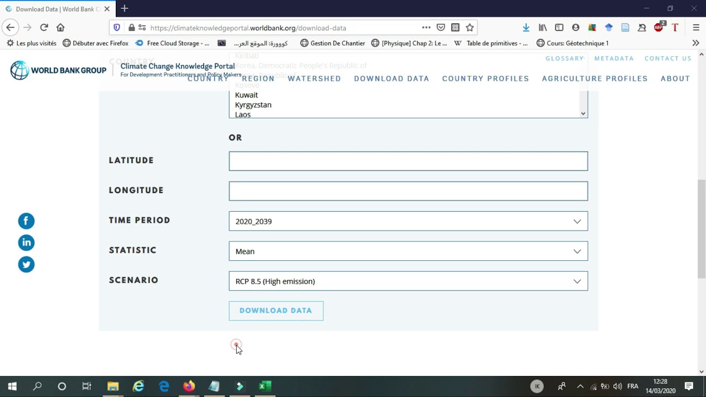Show more bookmarks chevron
The width and height of the screenshot is (706, 397).
(696, 43)
